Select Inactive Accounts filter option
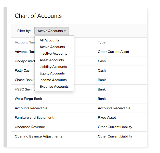 54,53
